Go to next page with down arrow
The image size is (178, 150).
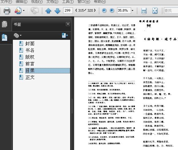coord(57,11)
